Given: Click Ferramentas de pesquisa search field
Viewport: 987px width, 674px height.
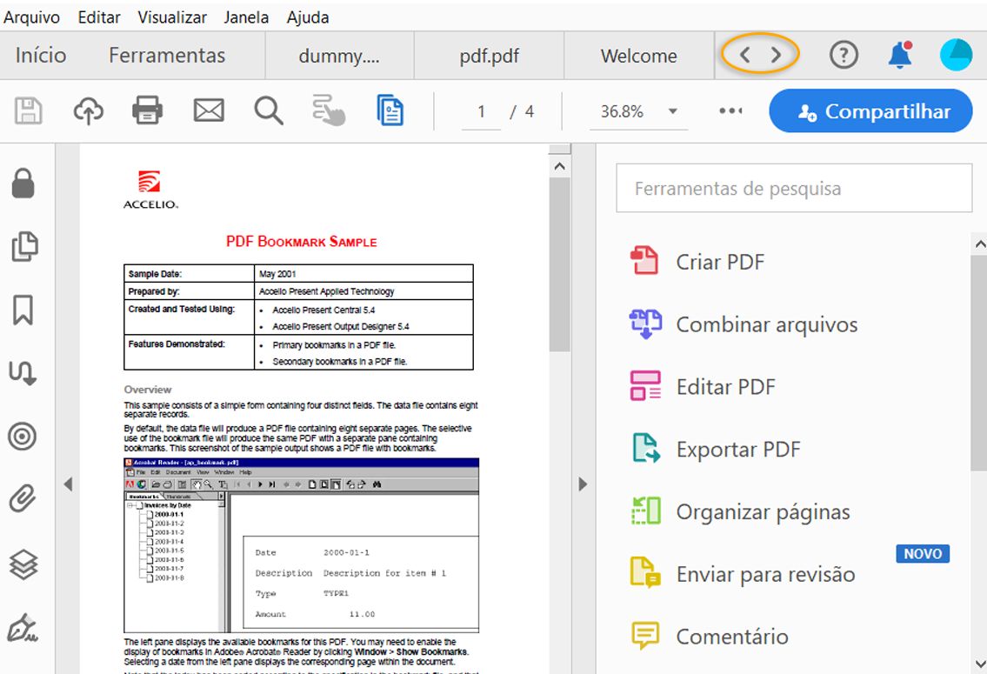Looking at the screenshot, I should point(793,187).
